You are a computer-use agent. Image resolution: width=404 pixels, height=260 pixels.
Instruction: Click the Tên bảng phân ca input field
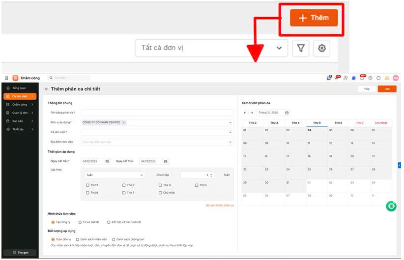coord(157,113)
